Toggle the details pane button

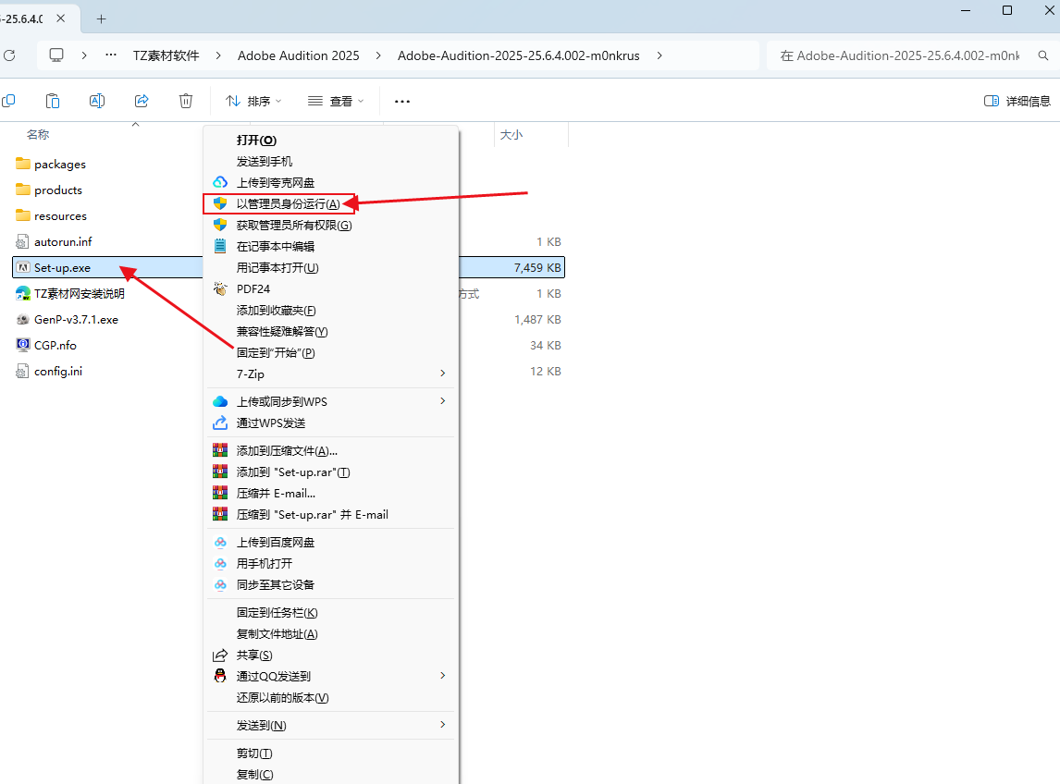(1017, 101)
